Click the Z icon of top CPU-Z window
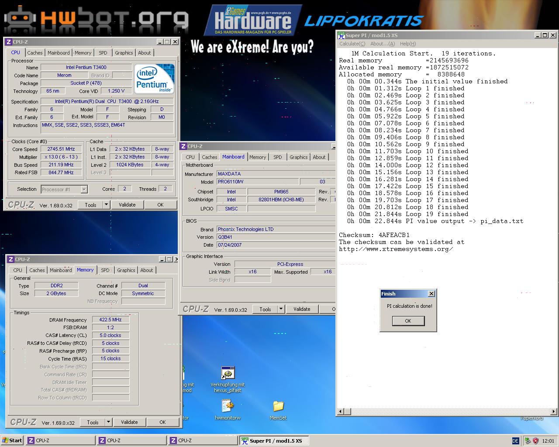This screenshot has width=559, height=447. tap(8, 42)
